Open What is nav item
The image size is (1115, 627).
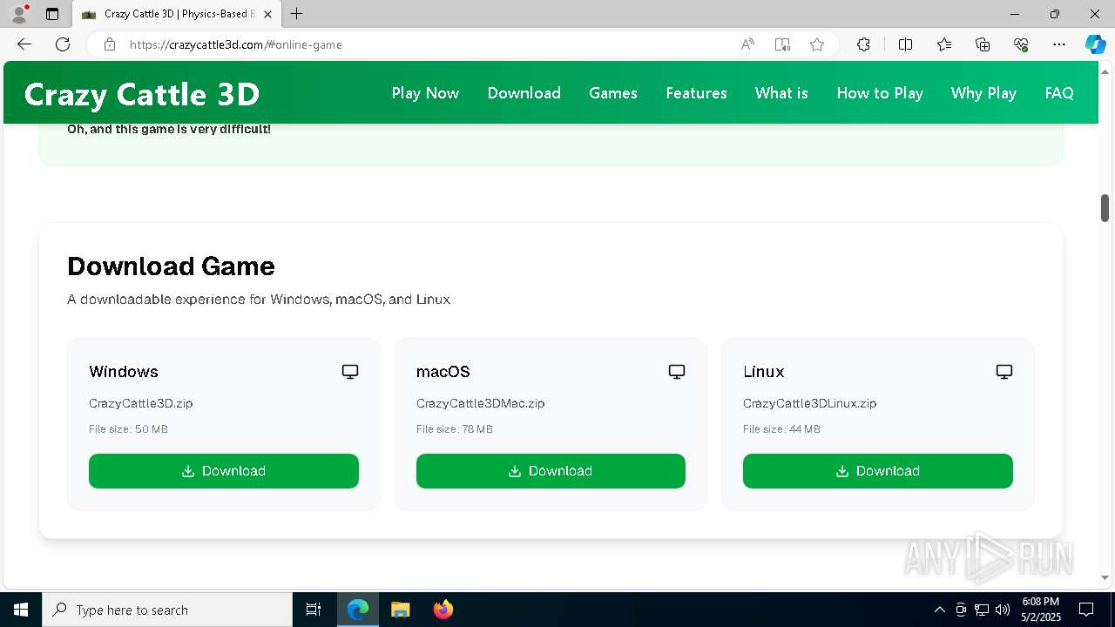(x=781, y=93)
